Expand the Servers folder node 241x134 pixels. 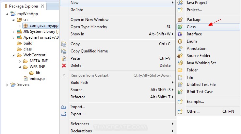pos(8,85)
